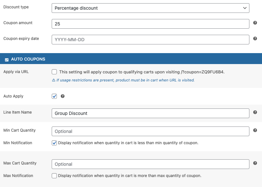Image resolution: width=262 pixels, height=187 pixels.
Task: Open help tooltip for Coupon amount
Action: coord(255,23)
